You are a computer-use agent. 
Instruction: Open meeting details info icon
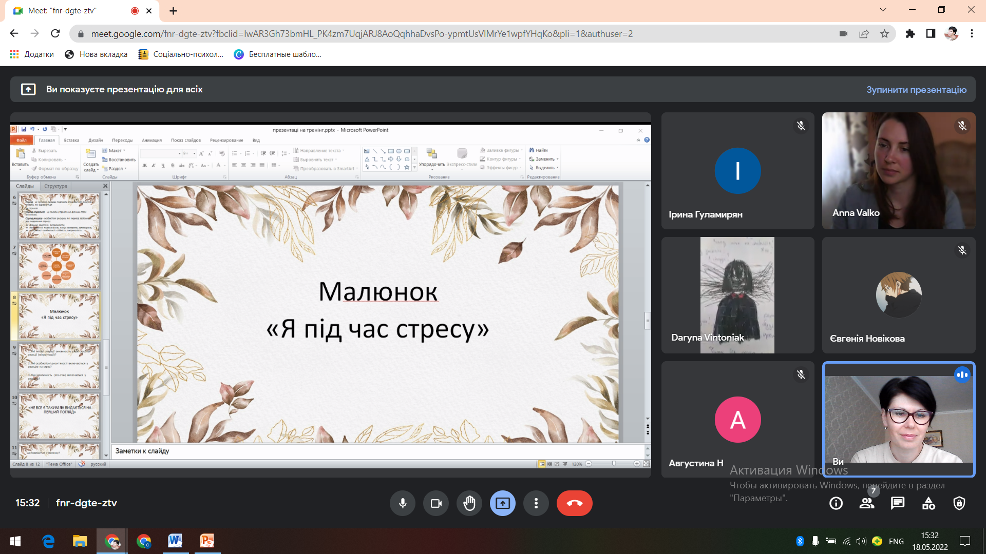[836, 503]
